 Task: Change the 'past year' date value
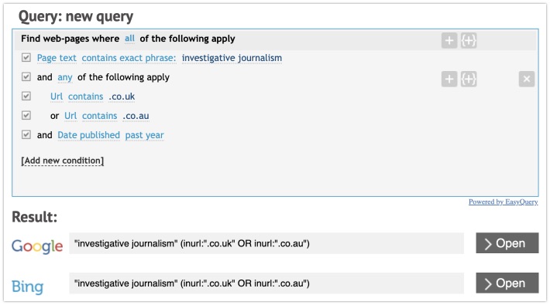[145, 135]
